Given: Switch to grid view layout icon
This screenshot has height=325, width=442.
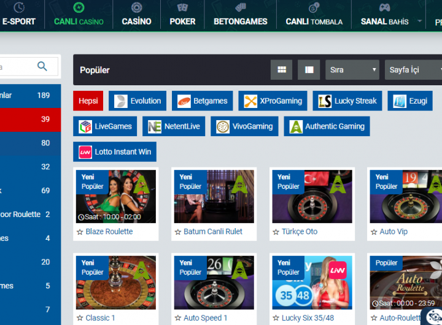Looking at the screenshot, I should (x=281, y=69).
